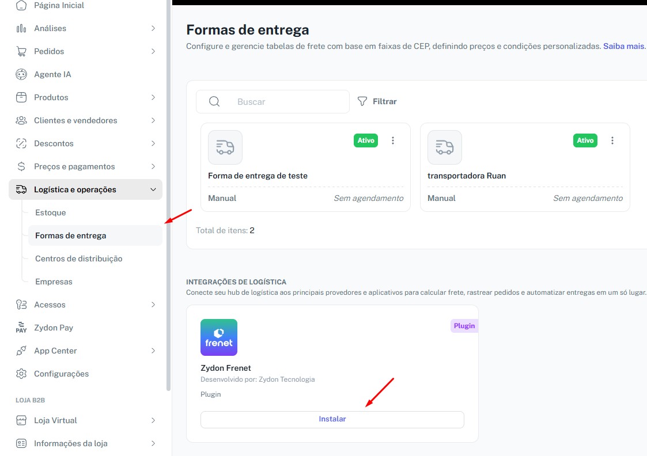The image size is (647, 456).
Task: Open the Saiba mais link
Action: point(623,46)
